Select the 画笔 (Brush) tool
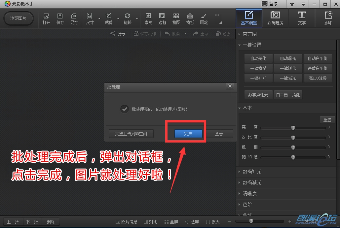Image resolution: width=340 pixels, height=228 pixels. (204, 18)
